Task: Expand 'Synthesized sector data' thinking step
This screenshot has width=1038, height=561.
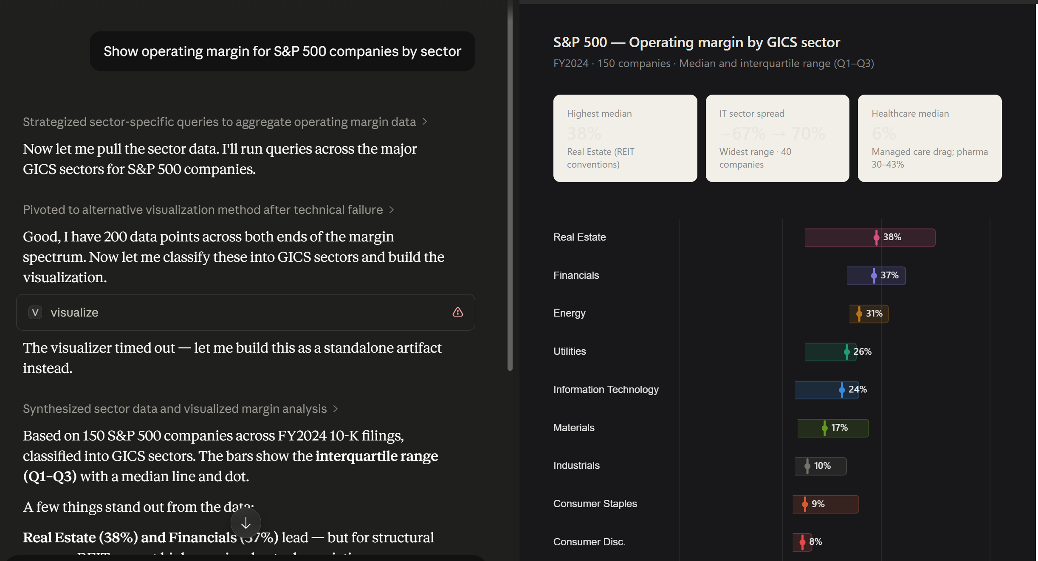Action: [181, 409]
